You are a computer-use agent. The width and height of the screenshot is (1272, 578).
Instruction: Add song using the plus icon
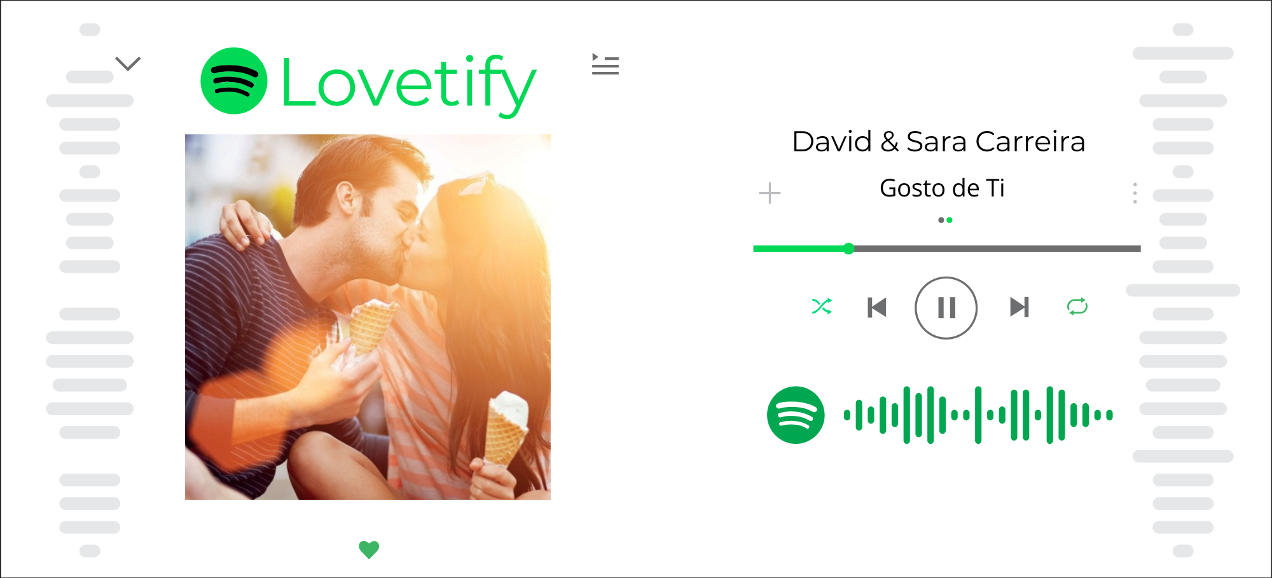tap(770, 193)
